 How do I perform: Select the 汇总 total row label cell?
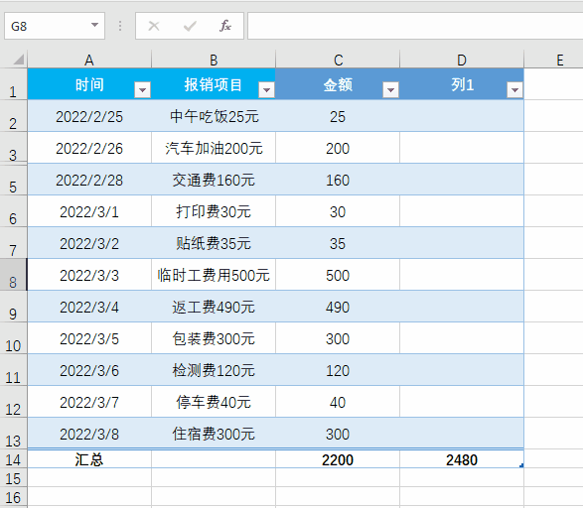click(89, 459)
